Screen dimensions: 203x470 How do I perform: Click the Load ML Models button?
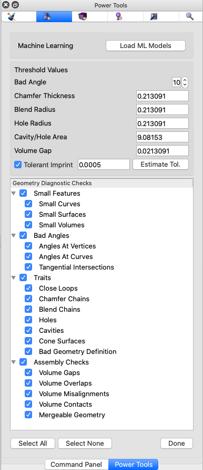[146, 46]
